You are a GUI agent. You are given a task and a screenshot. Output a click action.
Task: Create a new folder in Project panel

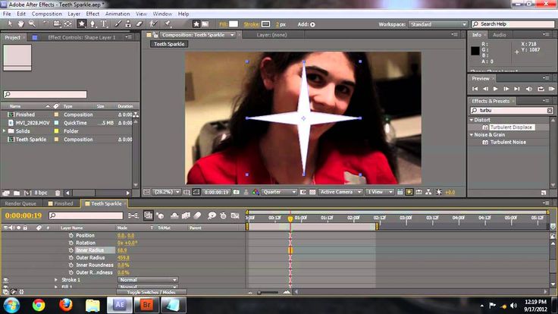point(17,193)
